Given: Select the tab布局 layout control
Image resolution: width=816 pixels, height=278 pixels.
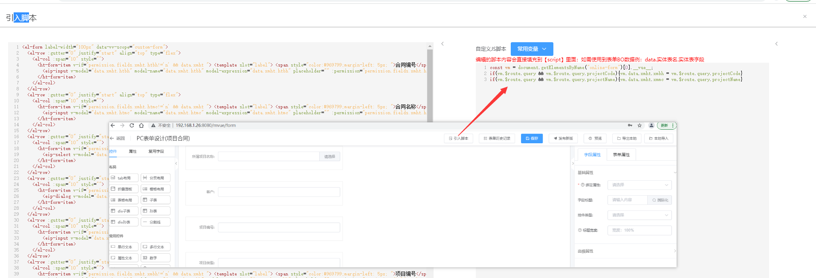Looking at the screenshot, I should tap(124, 178).
